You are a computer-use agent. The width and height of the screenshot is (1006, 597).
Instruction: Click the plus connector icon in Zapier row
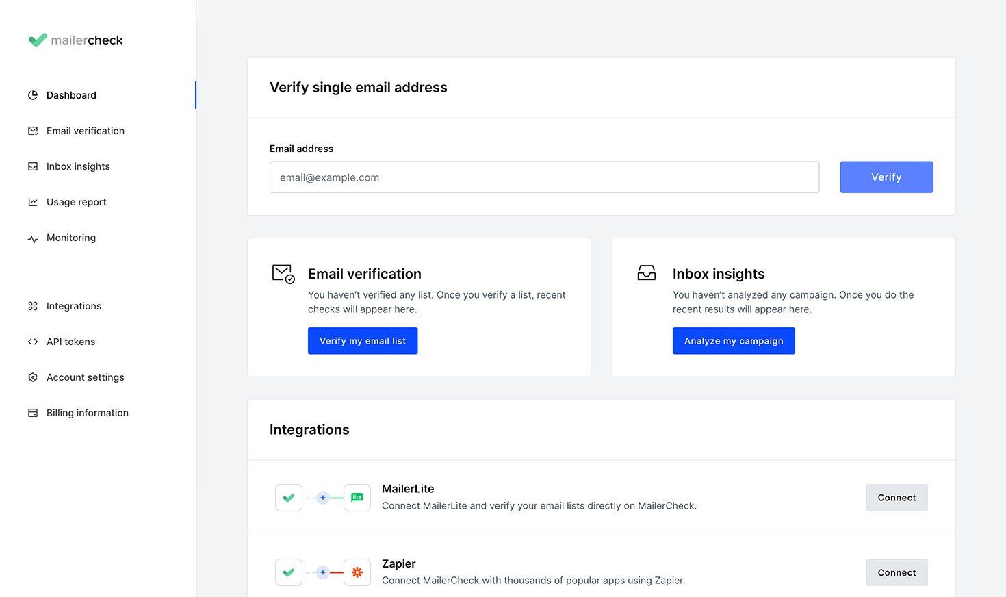323,572
